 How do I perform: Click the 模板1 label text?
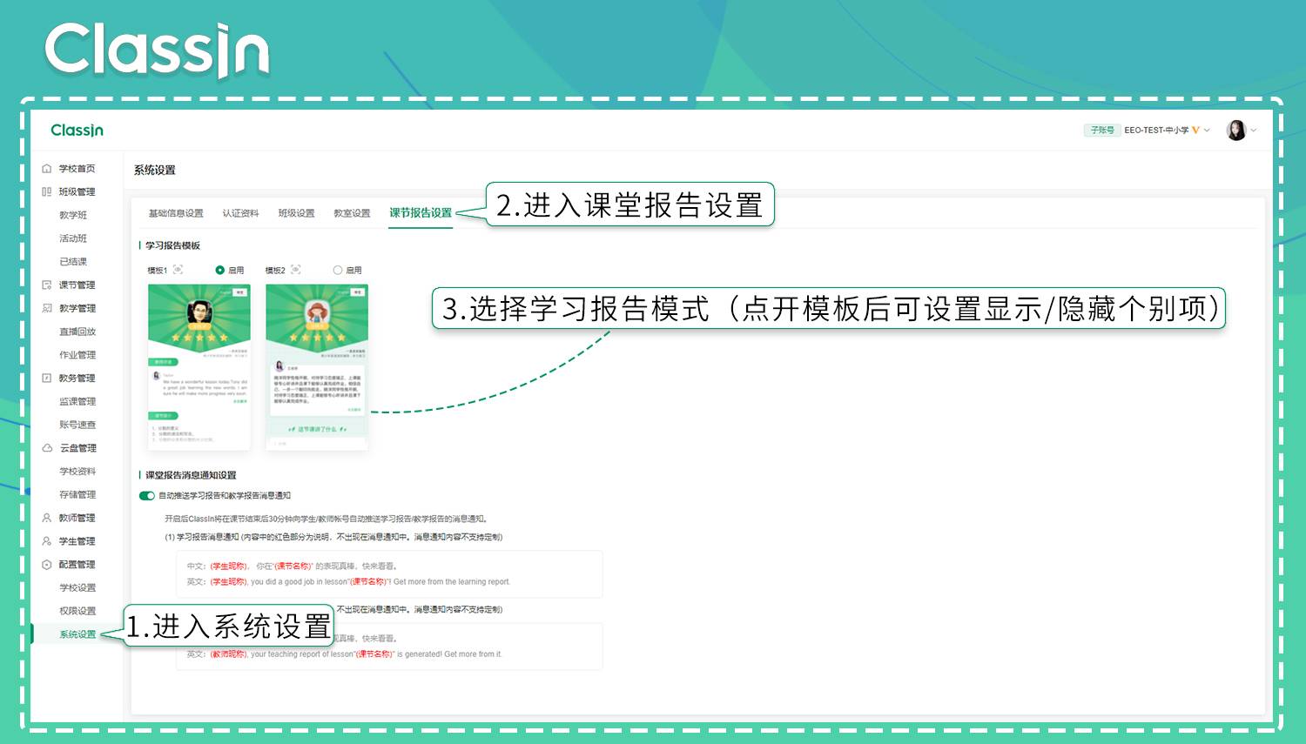point(158,271)
